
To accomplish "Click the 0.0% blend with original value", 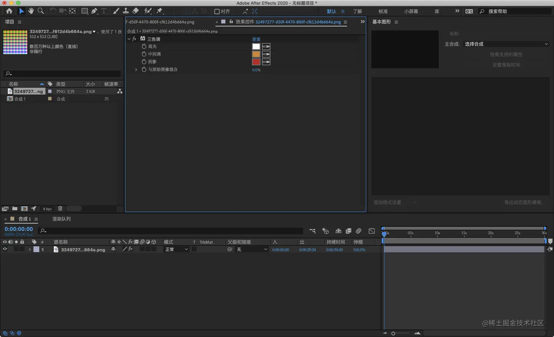I will click(256, 70).
